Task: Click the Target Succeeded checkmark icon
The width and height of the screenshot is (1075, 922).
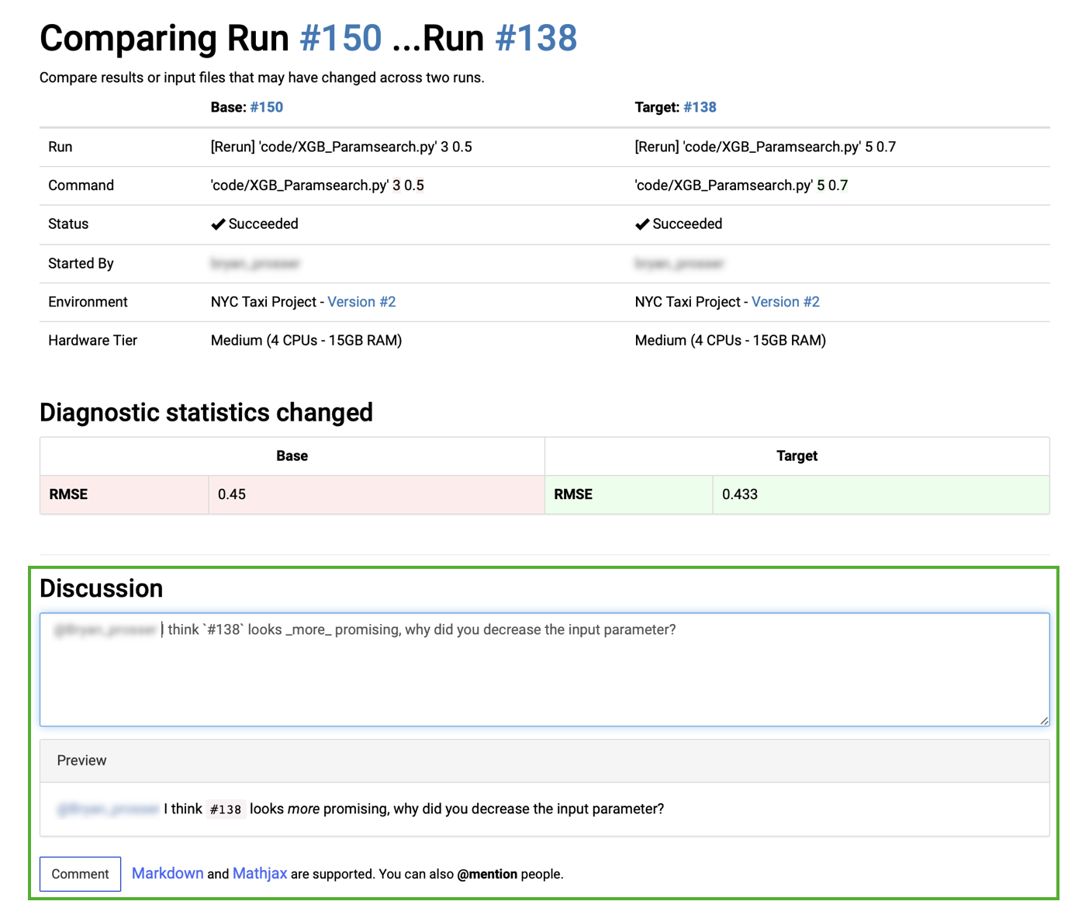Action: click(642, 224)
